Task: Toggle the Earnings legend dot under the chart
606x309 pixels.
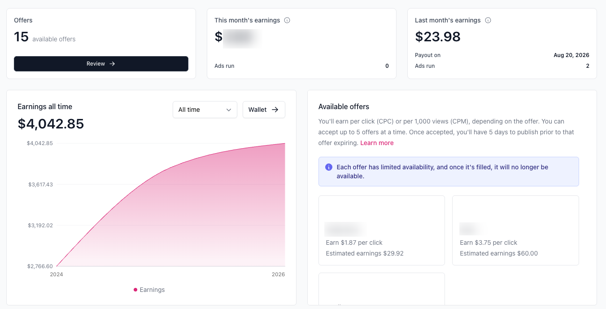Action: pyautogui.click(x=135, y=290)
